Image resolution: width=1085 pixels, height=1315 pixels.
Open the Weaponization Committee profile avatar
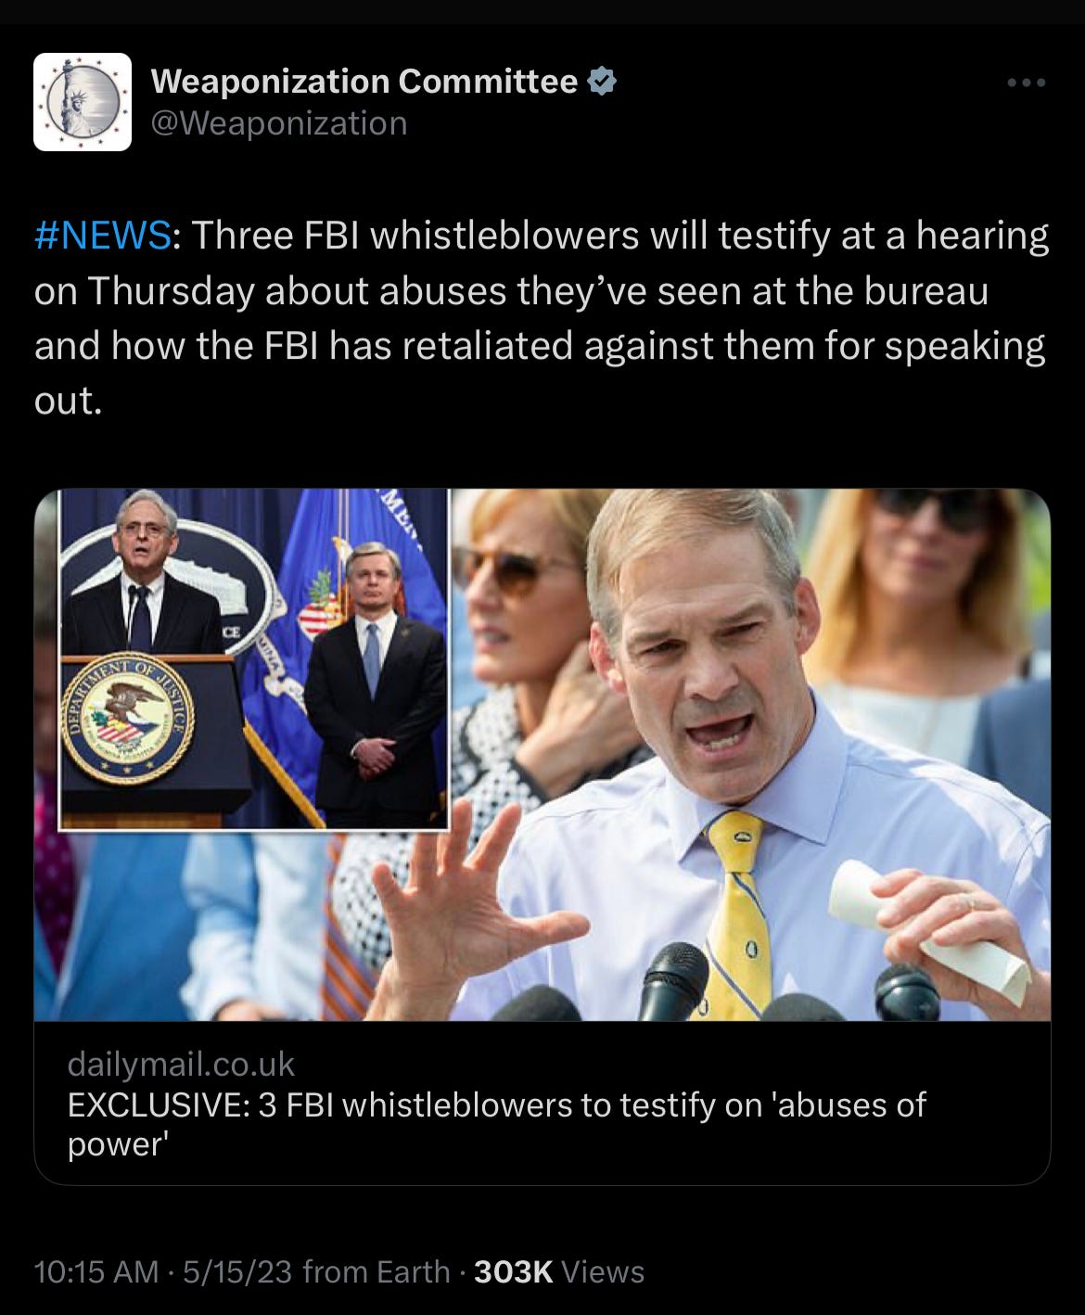[x=83, y=102]
